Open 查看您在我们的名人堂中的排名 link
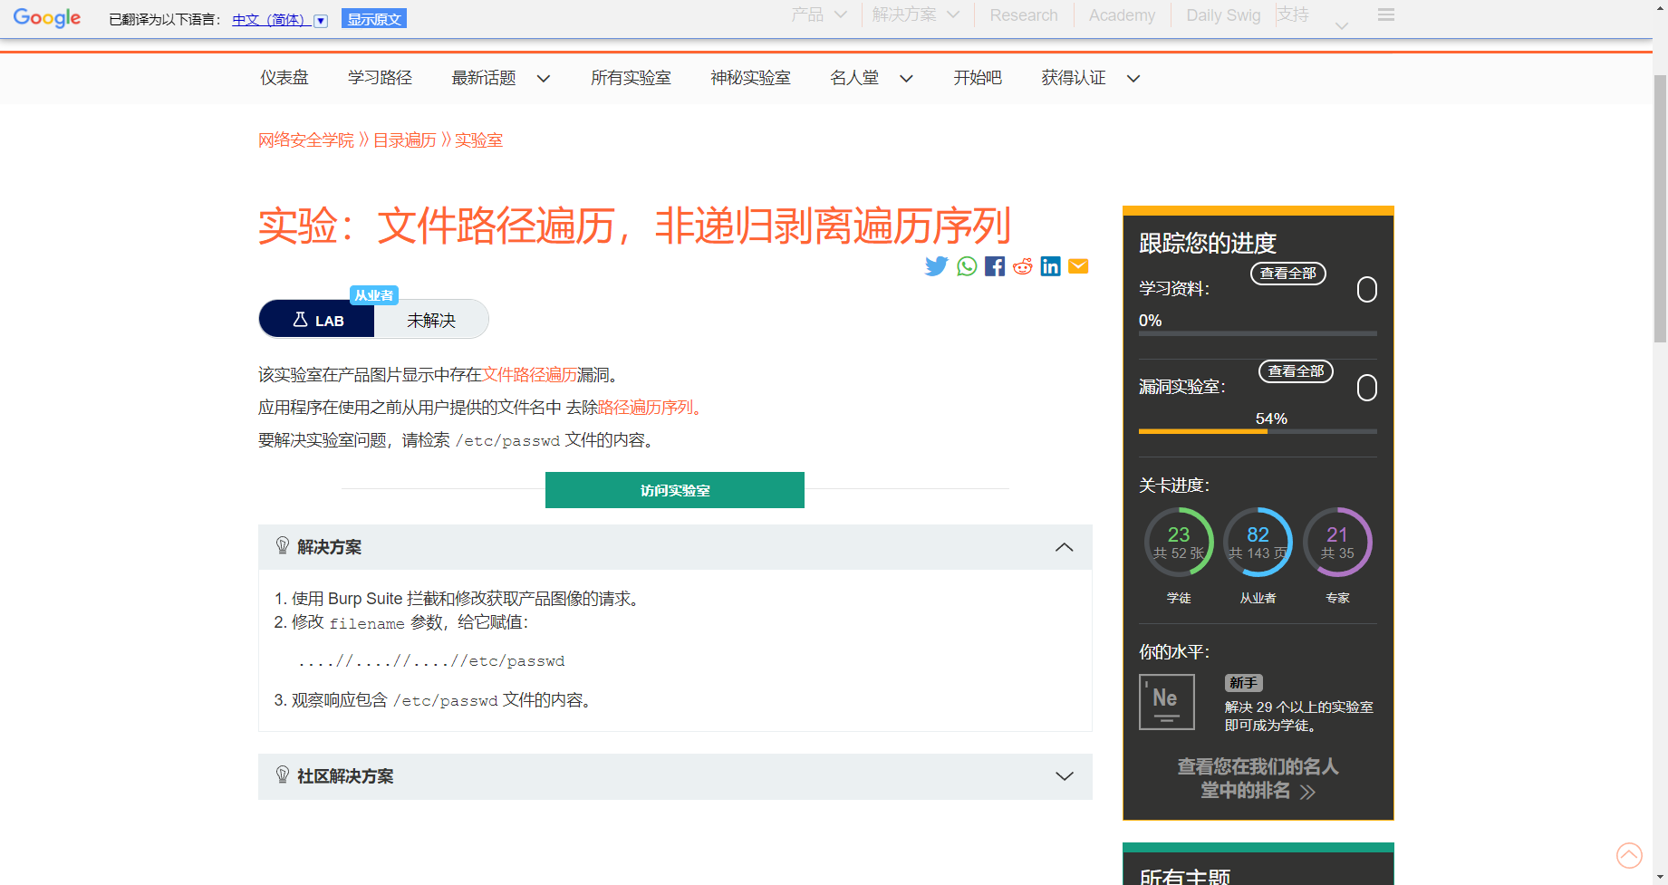This screenshot has width=1668, height=885. 1258,779
